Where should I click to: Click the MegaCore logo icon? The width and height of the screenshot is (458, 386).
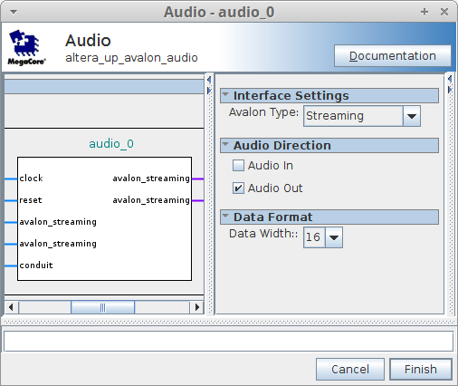[x=26, y=47]
